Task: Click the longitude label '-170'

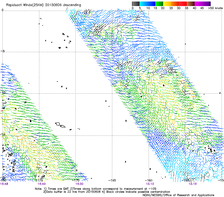Action: (76, 180)
